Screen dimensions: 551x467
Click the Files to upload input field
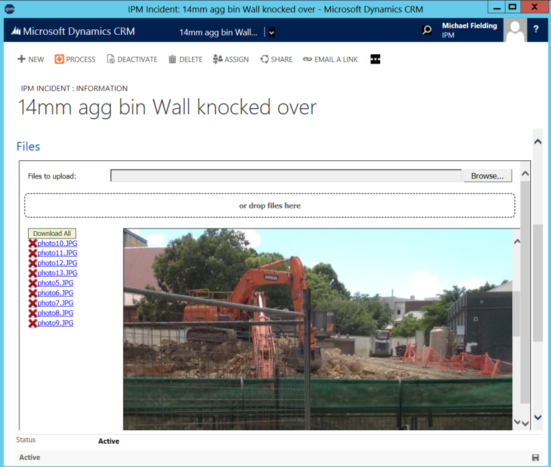[286, 176]
